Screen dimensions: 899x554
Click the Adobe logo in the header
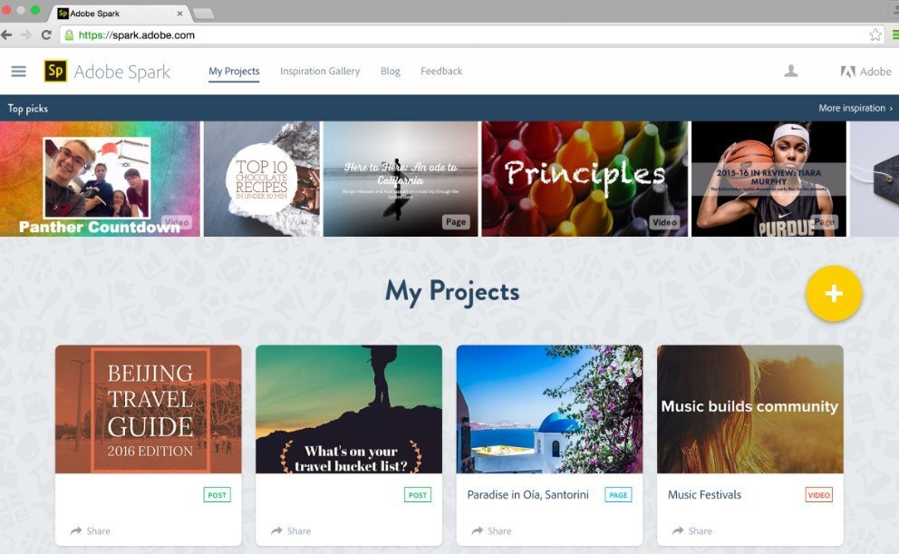[x=865, y=72]
